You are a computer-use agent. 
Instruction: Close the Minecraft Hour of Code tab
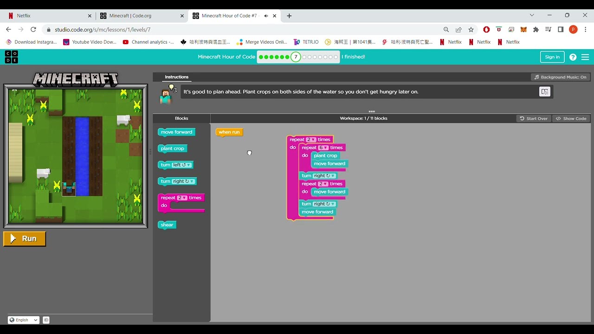click(x=275, y=16)
